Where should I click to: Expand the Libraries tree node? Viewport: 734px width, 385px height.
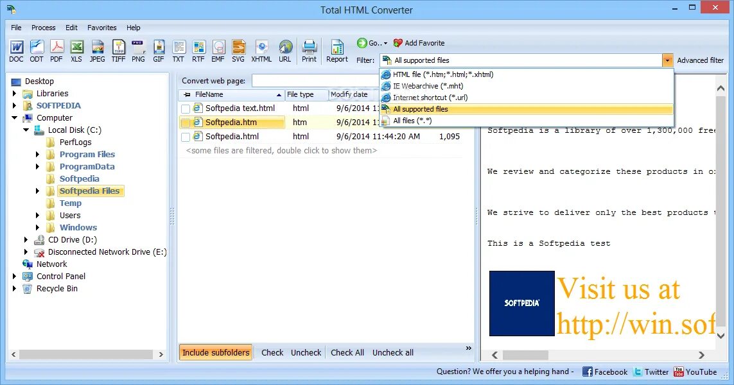(x=15, y=94)
